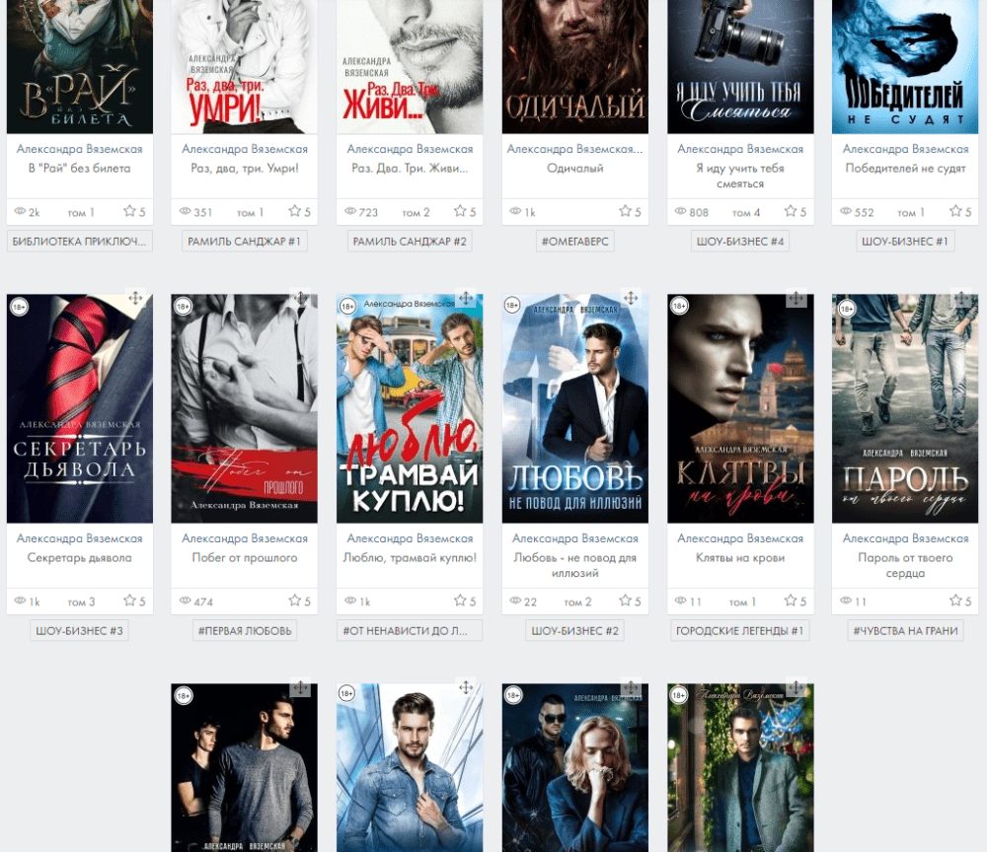Click the eye views icon under В "Рай" без билета
This screenshot has height=852, width=987.
[x=20, y=212]
